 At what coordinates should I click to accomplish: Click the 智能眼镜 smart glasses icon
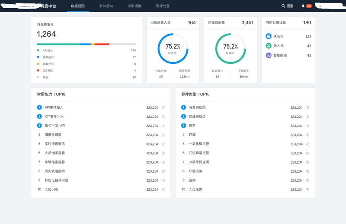[269, 55]
